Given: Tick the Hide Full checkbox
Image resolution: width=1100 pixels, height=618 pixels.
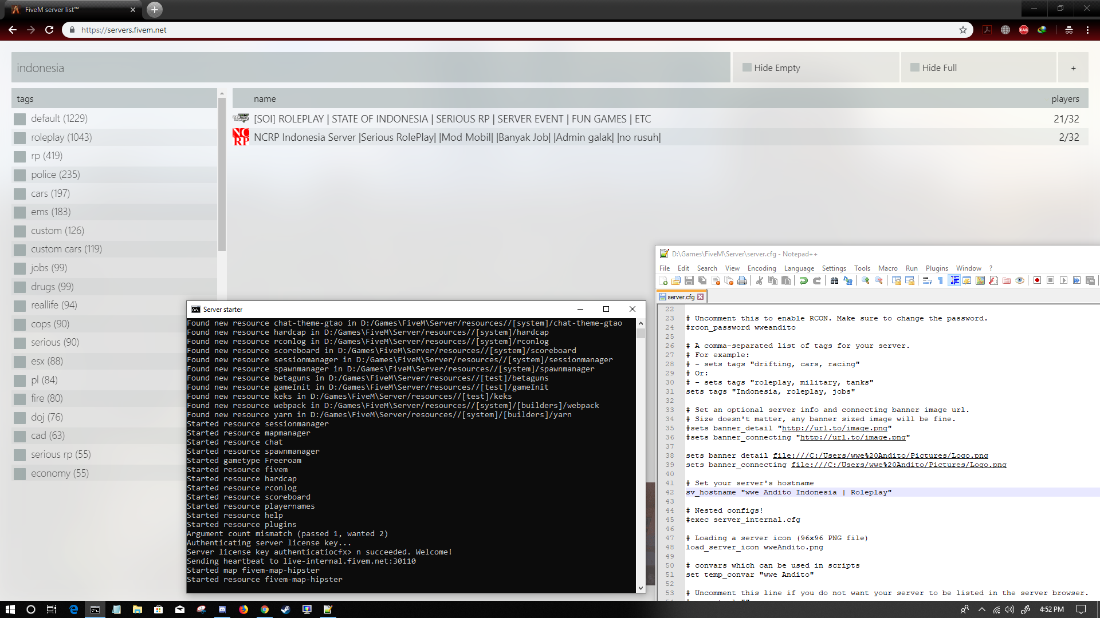Looking at the screenshot, I should [x=915, y=68].
